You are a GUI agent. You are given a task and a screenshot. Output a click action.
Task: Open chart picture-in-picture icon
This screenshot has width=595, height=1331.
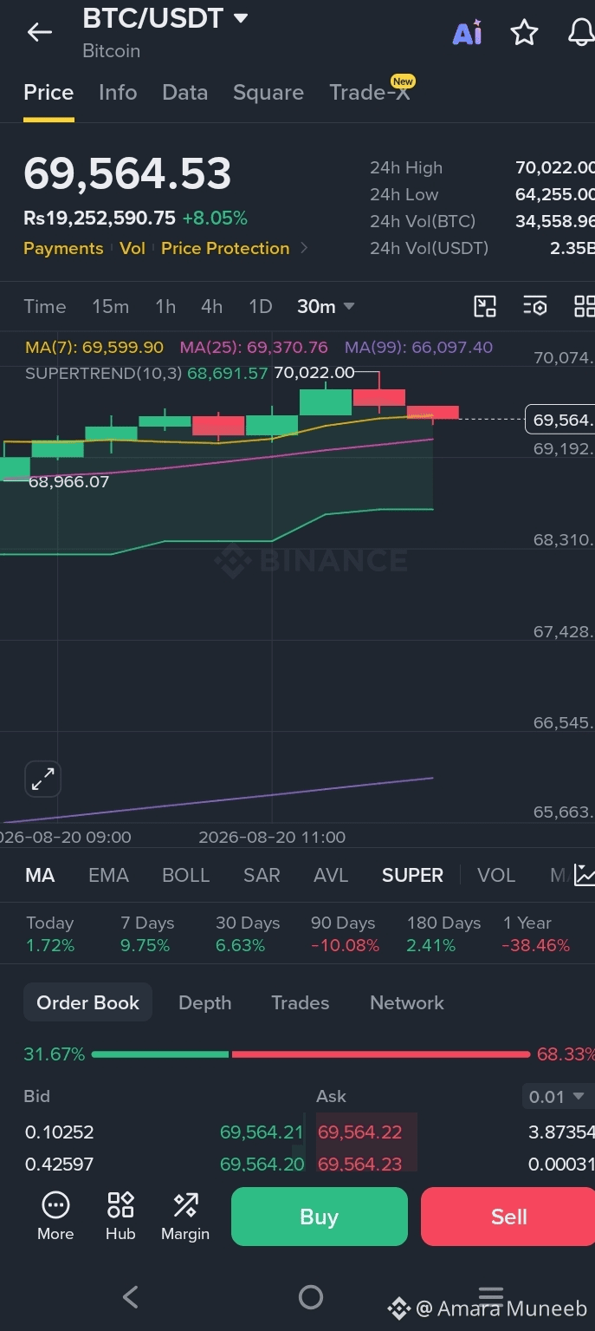coord(485,306)
